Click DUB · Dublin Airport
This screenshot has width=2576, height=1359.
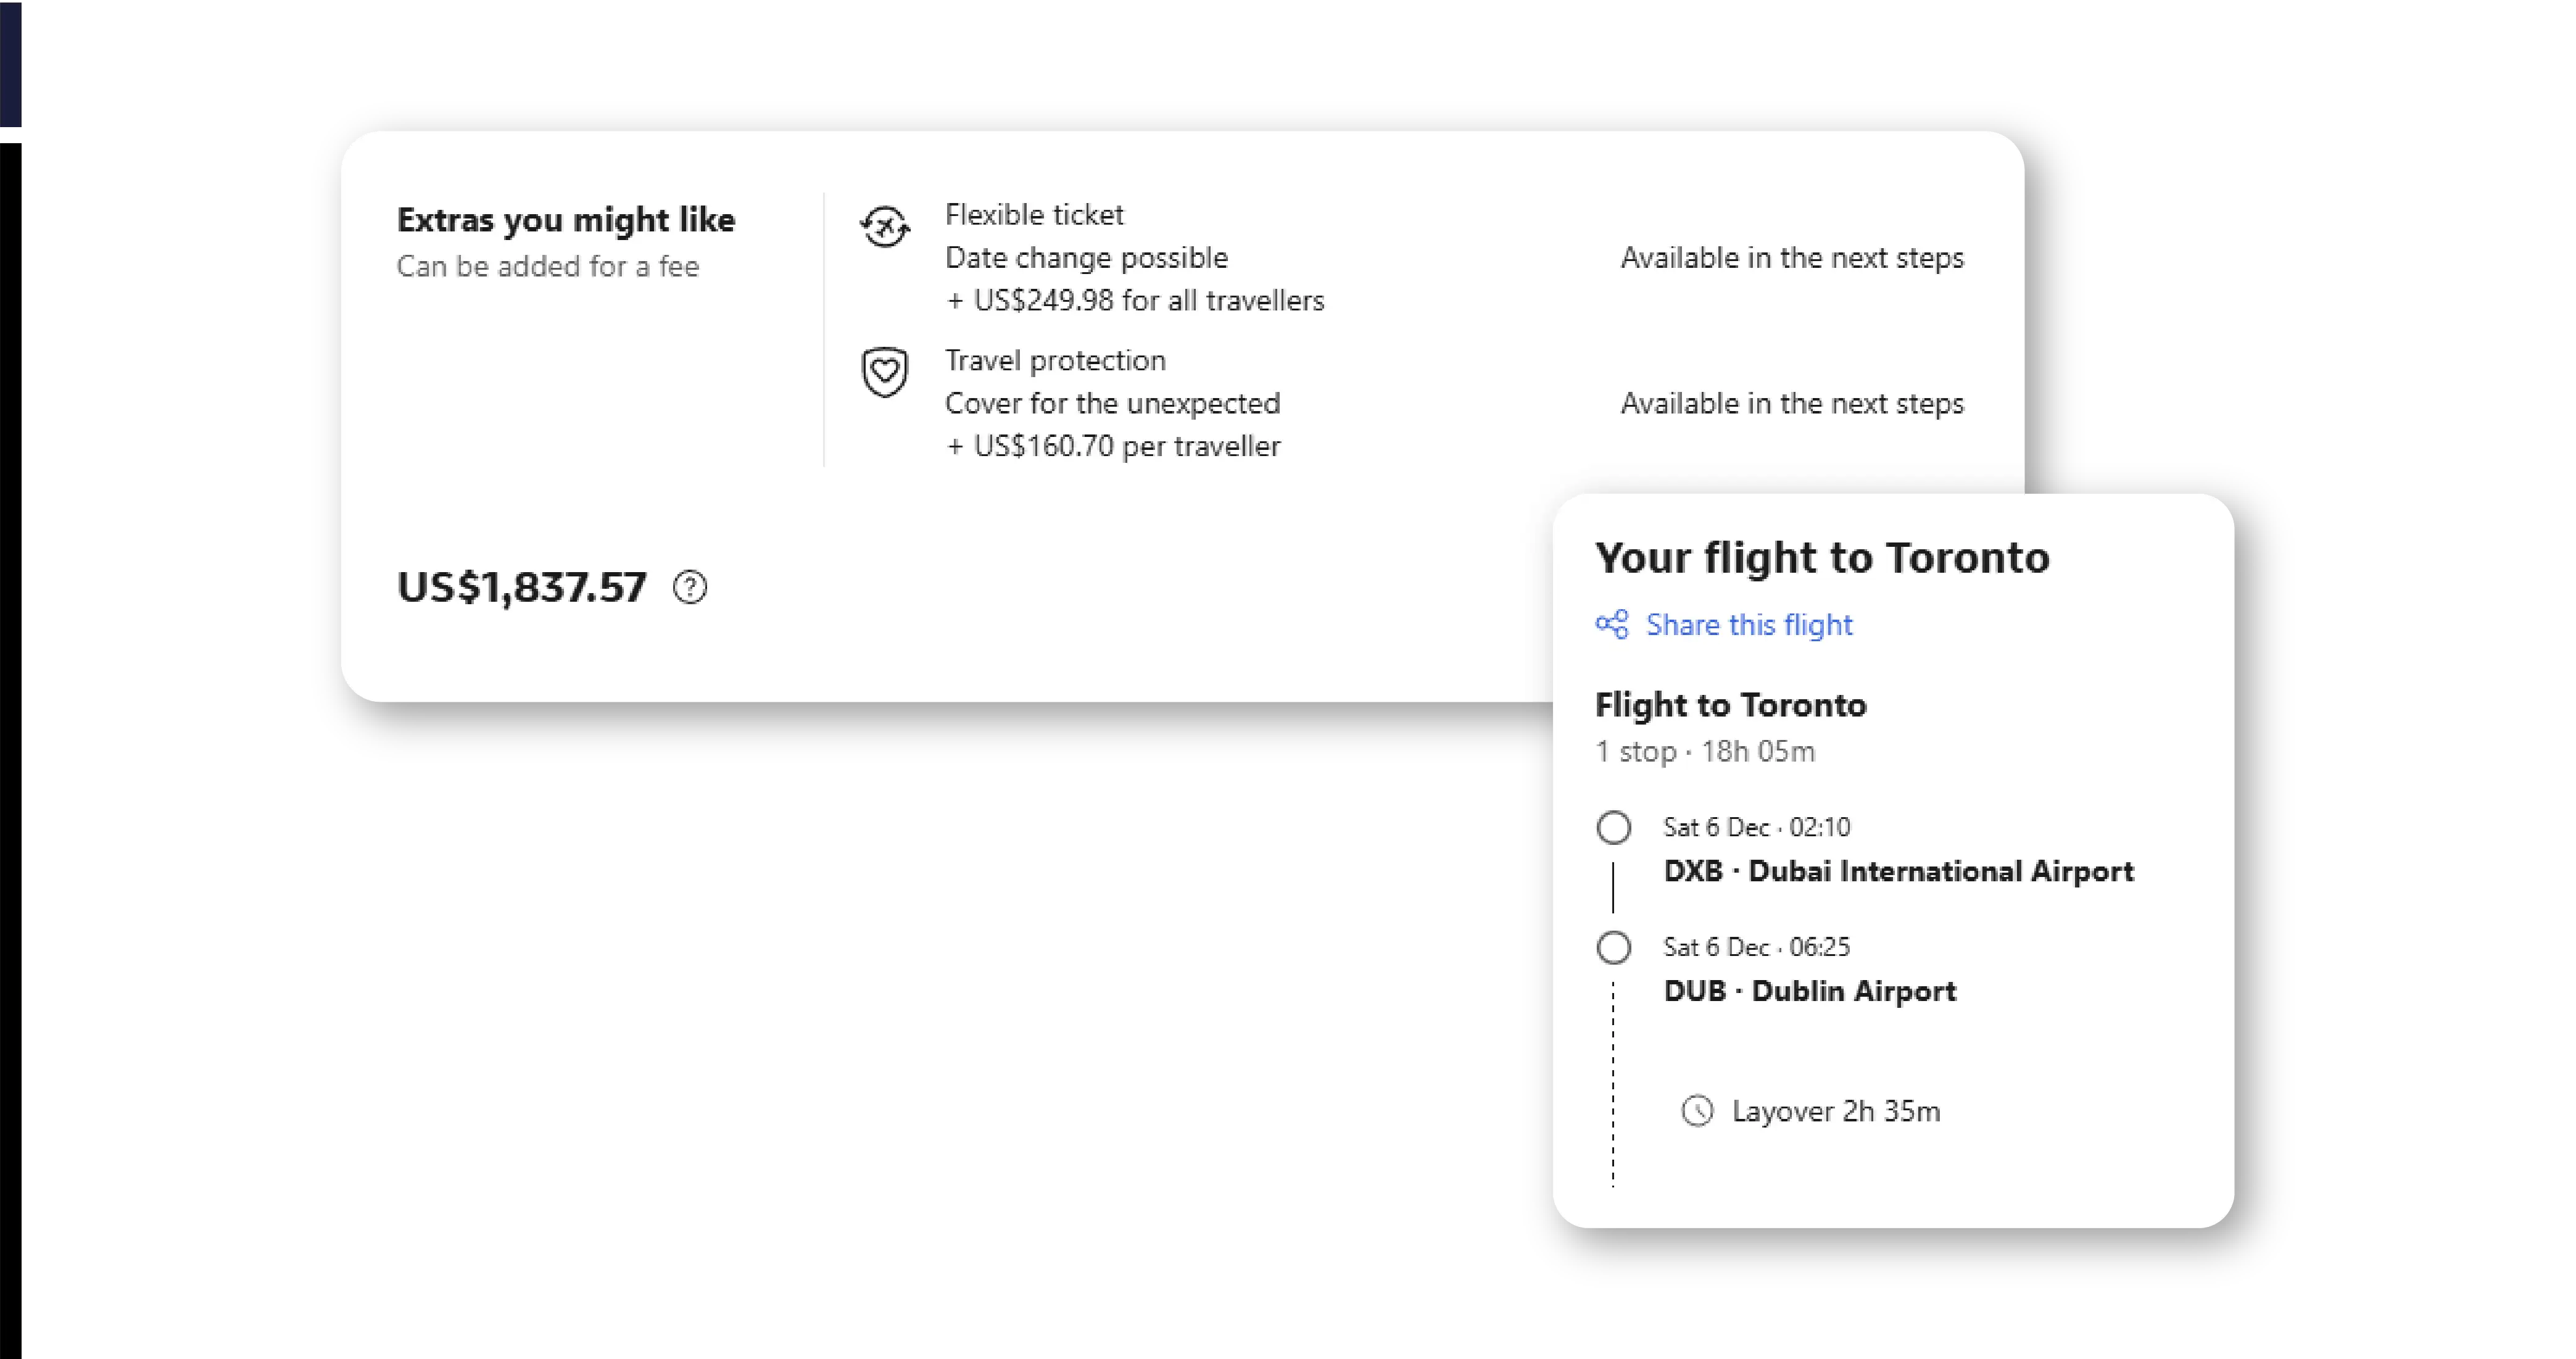[1810, 991]
